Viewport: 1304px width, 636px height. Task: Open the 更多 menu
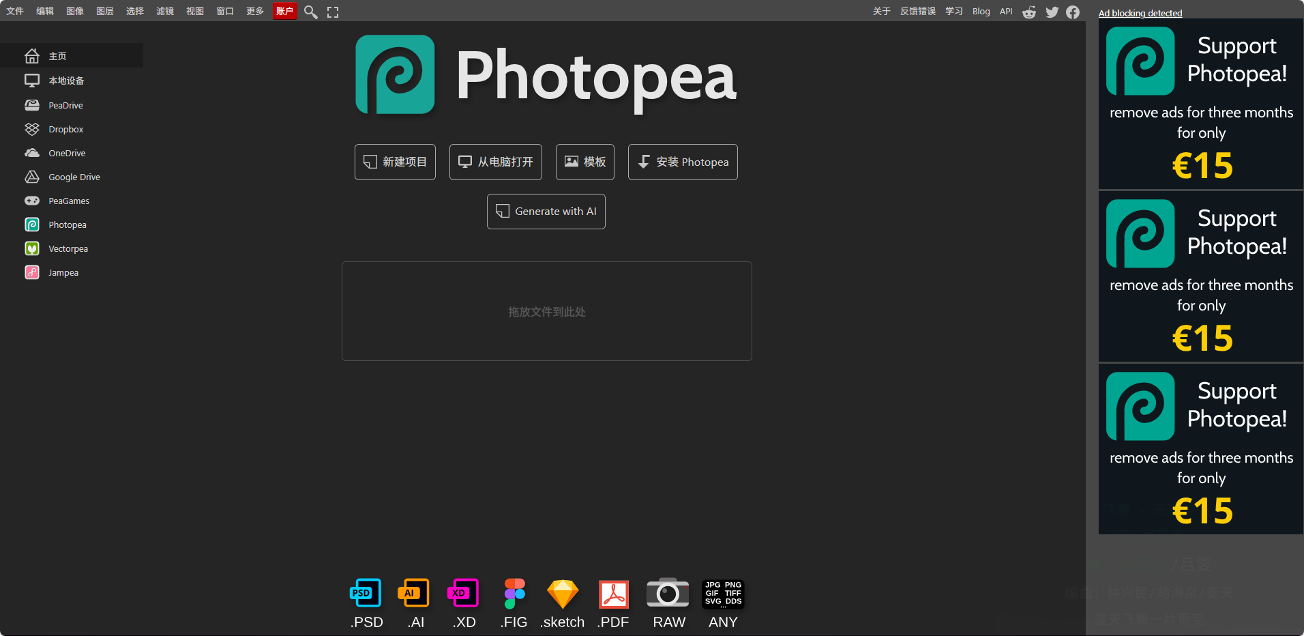[255, 11]
